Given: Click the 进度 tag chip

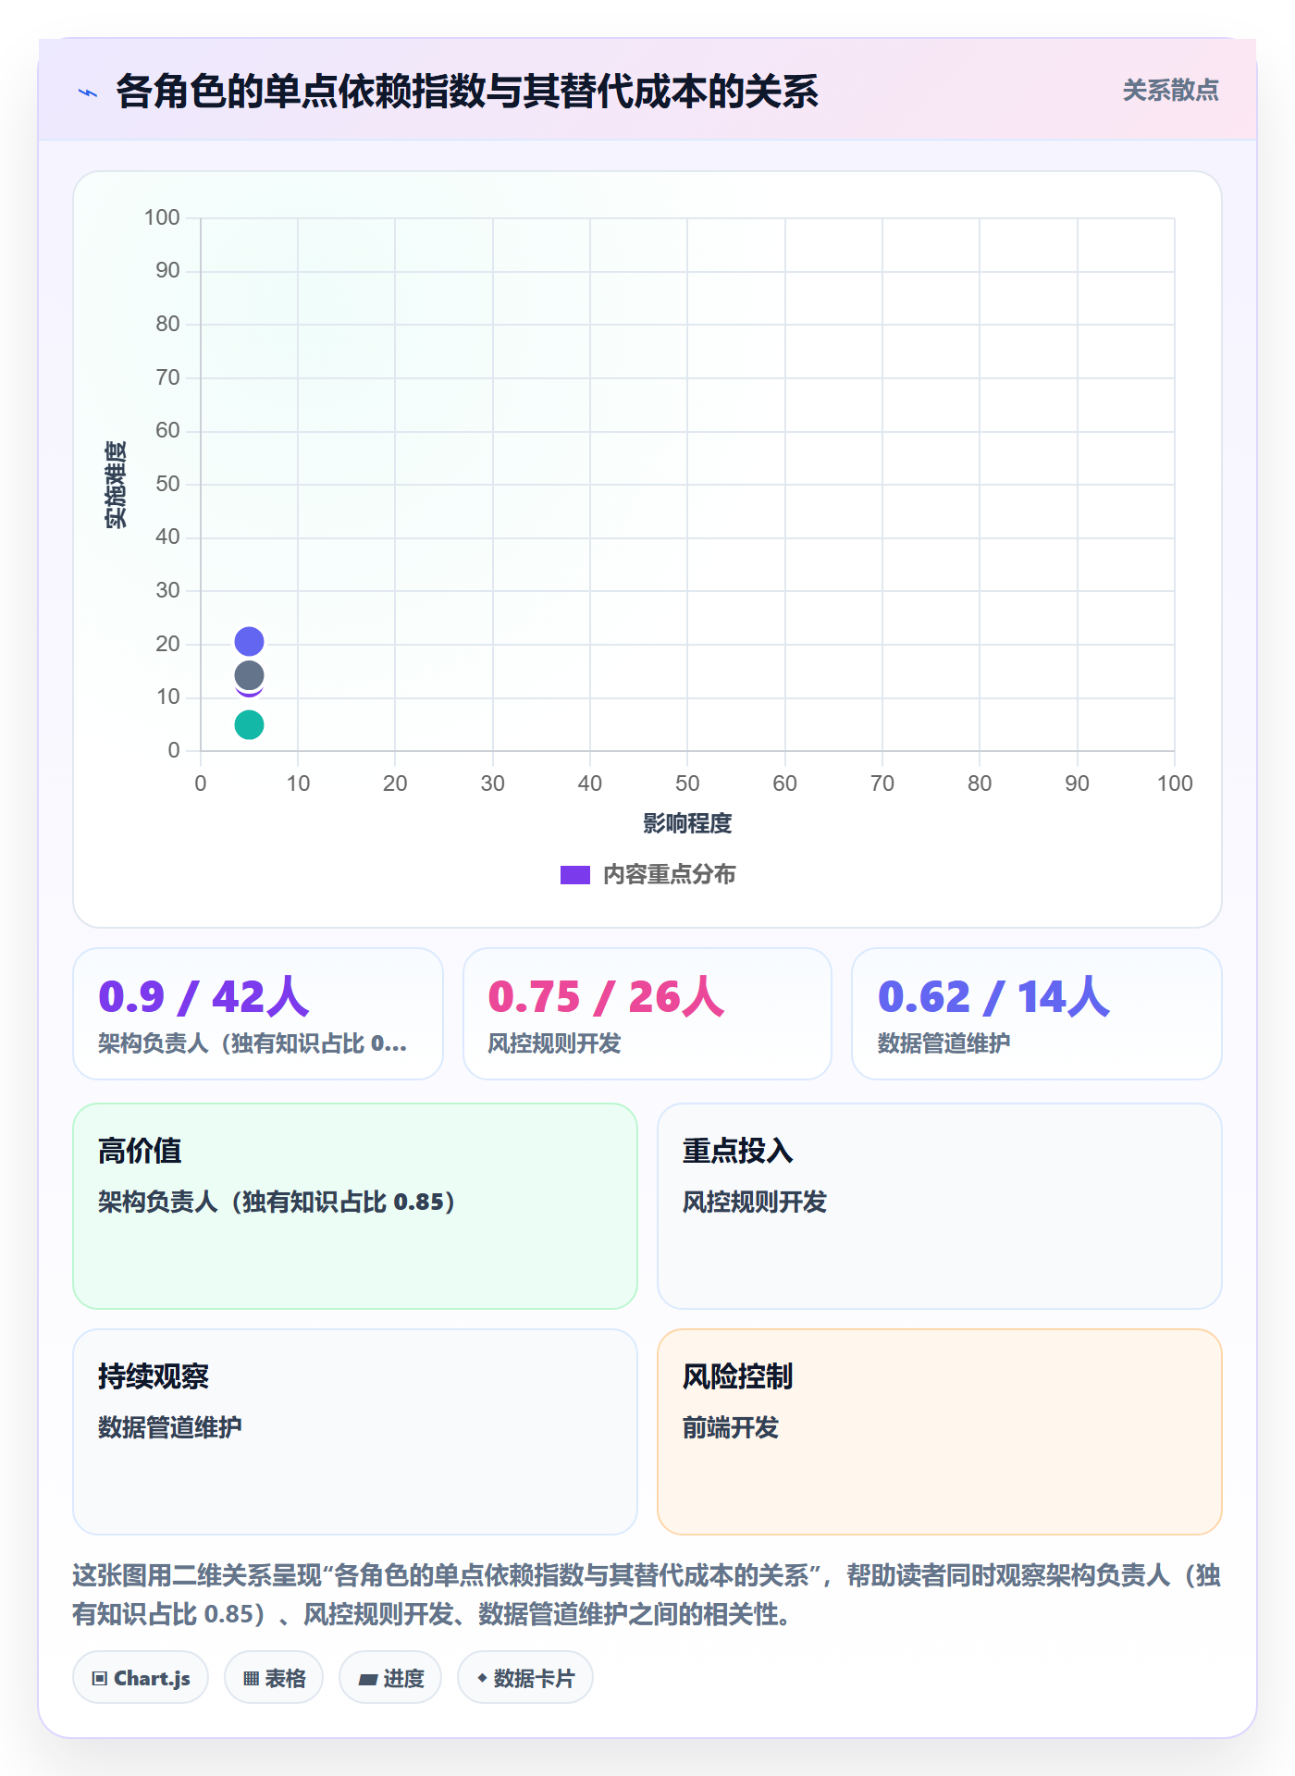Looking at the screenshot, I should pos(390,1677).
